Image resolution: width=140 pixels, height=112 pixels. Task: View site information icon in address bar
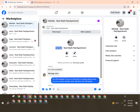pos(15,7)
